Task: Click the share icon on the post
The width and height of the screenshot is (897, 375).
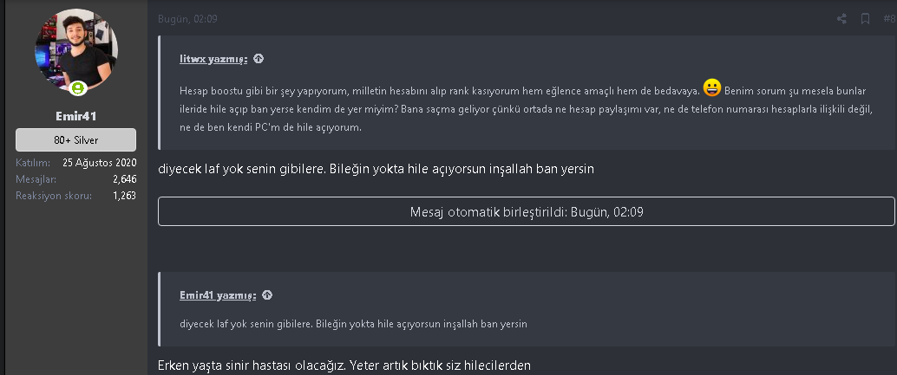Action: [x=841, y=18]
